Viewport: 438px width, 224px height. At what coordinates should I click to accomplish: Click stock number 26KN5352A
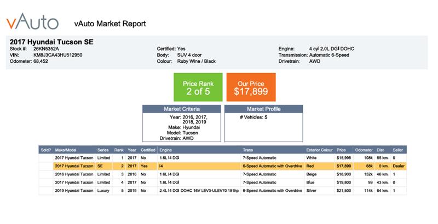[x=46, y=49]
